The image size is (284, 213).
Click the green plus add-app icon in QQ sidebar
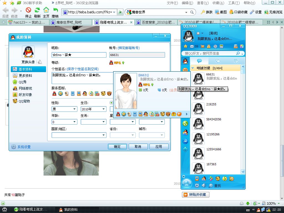point(185,149)
